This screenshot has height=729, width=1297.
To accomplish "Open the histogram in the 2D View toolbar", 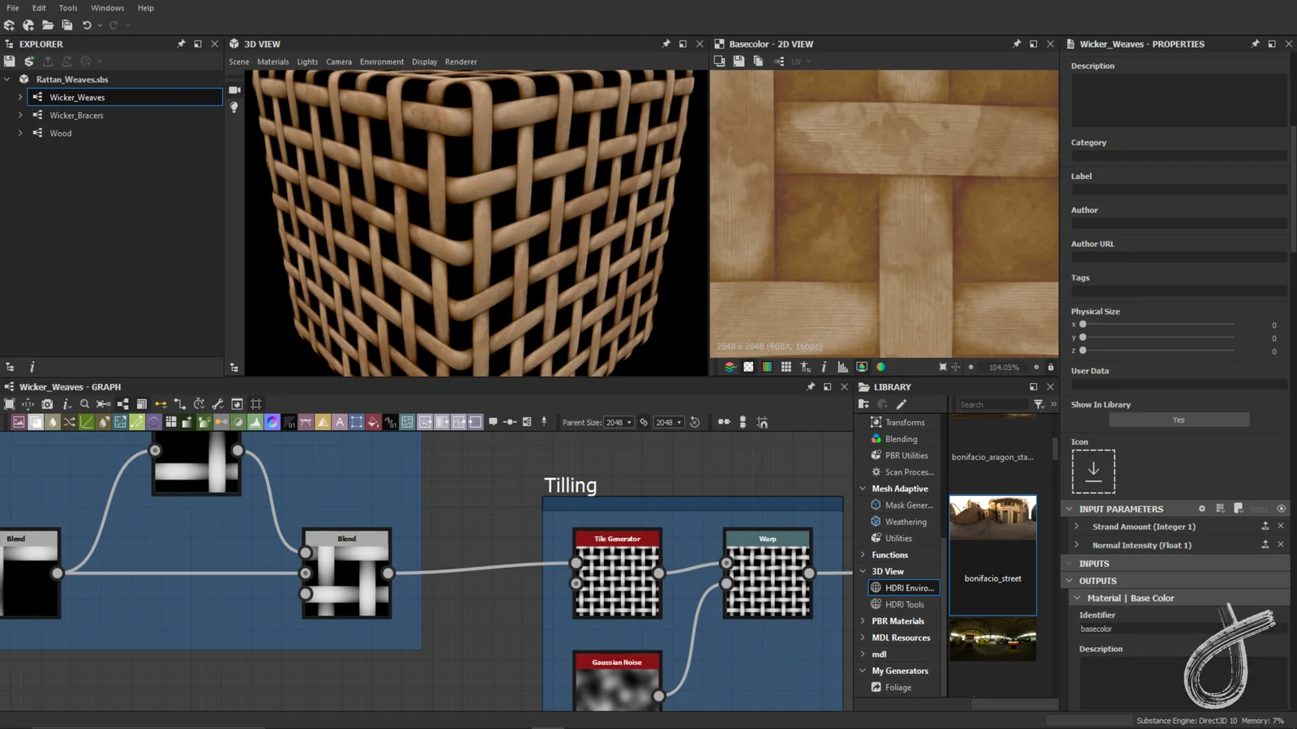I will click(x=843, y=366).
